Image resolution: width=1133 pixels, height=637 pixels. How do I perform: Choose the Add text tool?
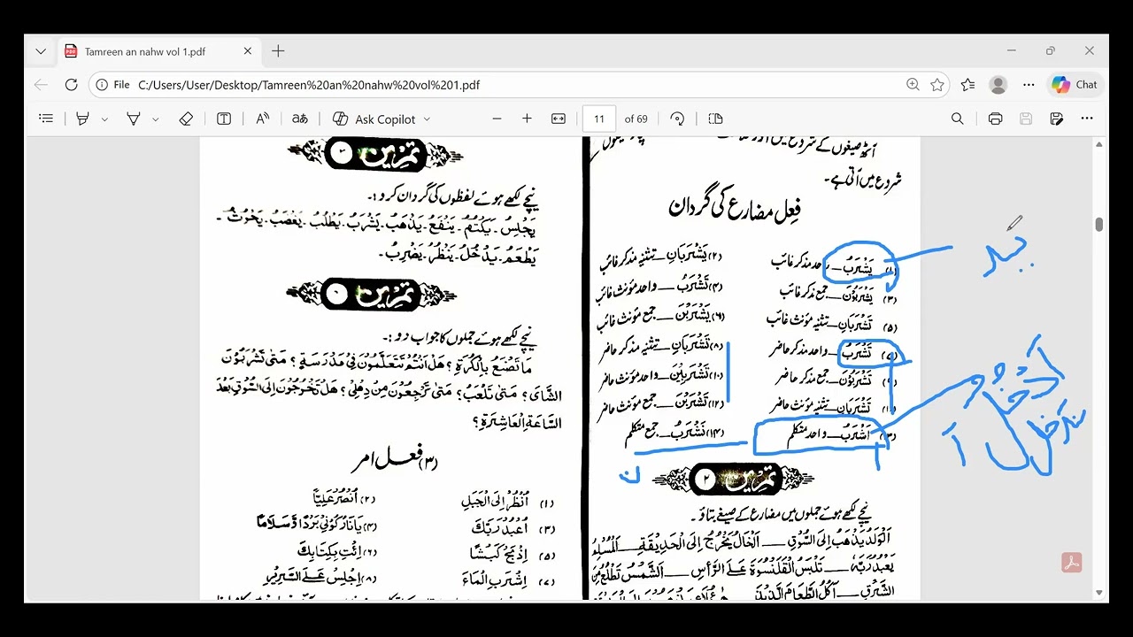[x=224, y=119]
